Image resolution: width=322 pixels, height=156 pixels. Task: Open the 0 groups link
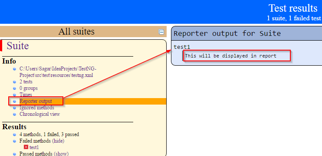[29, 88]
